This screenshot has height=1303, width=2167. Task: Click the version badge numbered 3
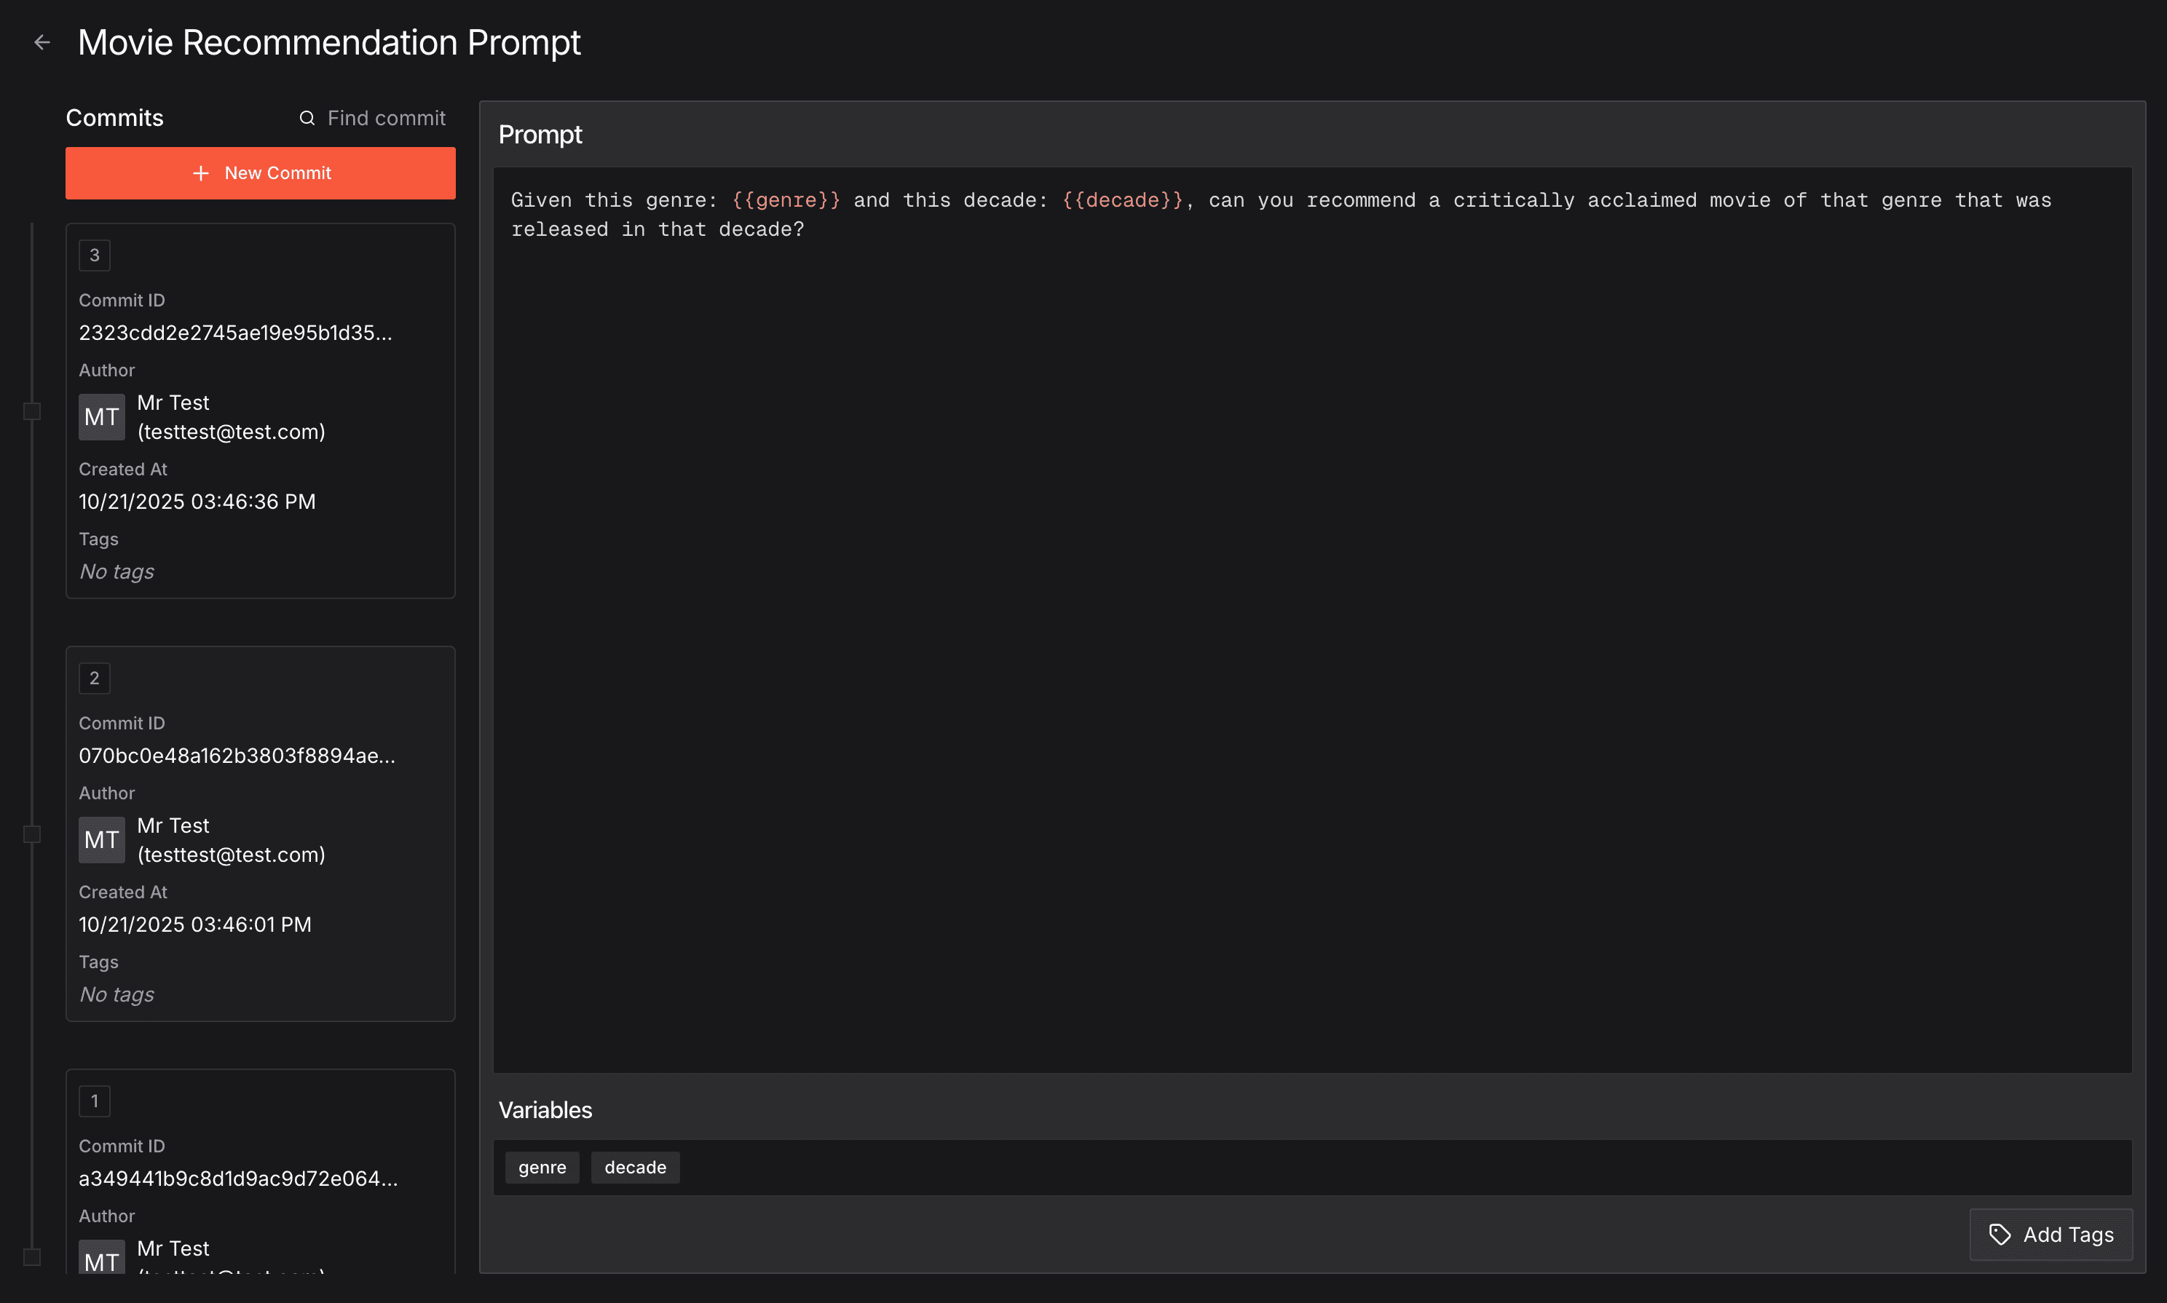tap(95, 256)
